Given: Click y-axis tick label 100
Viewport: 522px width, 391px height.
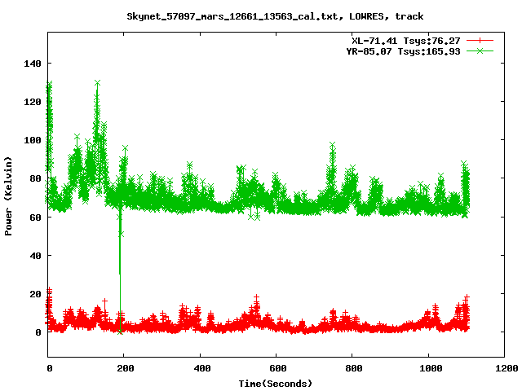Looking at the screenshot, I should click(33, 140).
